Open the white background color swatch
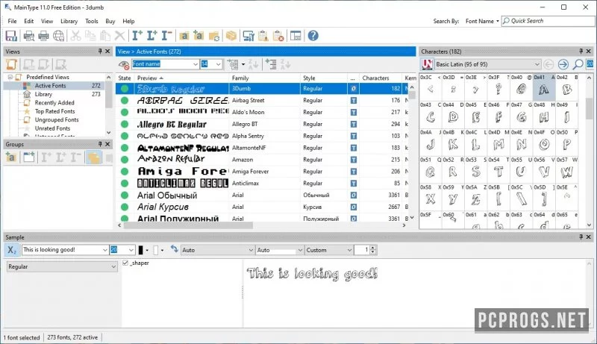The image size is (597, 344). click(156, 250)
